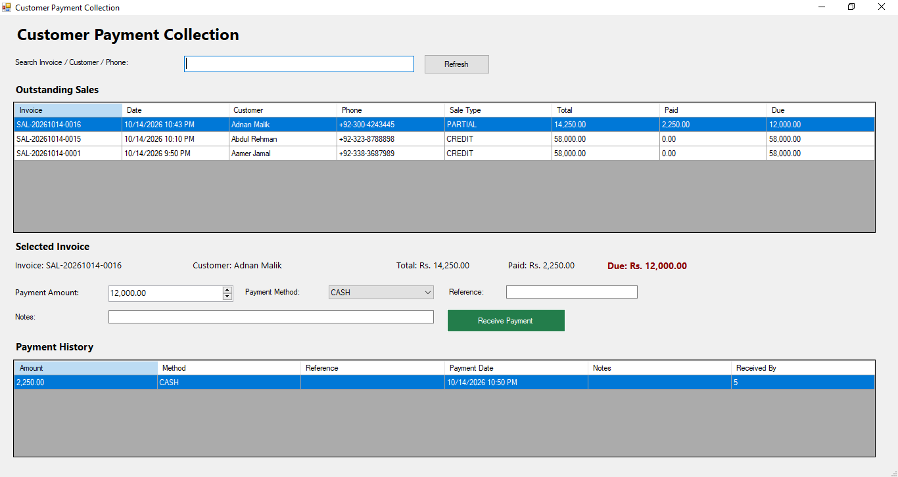Image resolution: width=898 pixels, height=477 pixels.
Task: Sort Outstanding Sales by Invoice column
Action: [x=68, y=110]
